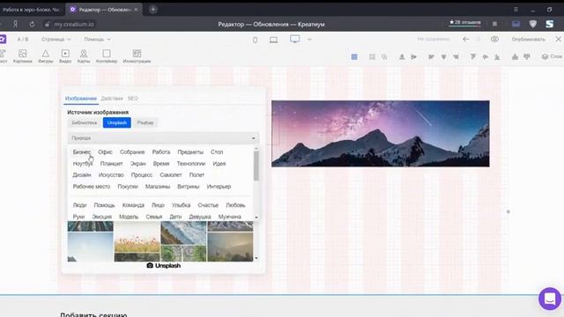Select Unsplash as image source
Viewport: 564px width, 317px height.
pyautogui.click(x=117, y=122)
